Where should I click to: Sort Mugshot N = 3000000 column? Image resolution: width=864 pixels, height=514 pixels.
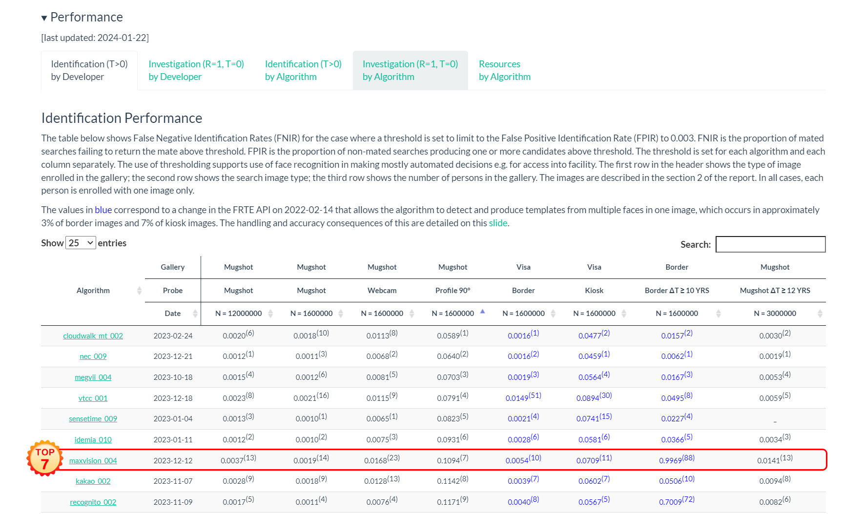tap(820, 314)
